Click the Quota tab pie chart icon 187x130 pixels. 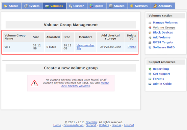tap(91, 6)
